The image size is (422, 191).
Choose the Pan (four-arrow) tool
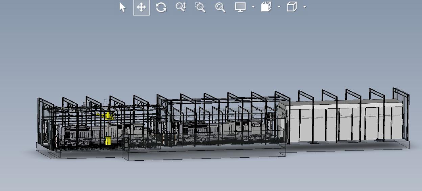[141, 7]
